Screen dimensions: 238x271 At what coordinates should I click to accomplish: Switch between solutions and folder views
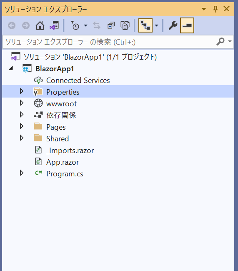tap(54, 25)
